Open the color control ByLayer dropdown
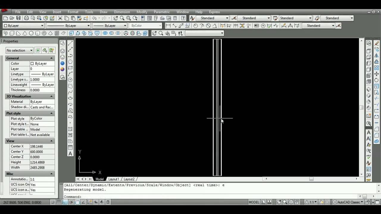The width and height of the screenshot is (381, 214). 24,26
